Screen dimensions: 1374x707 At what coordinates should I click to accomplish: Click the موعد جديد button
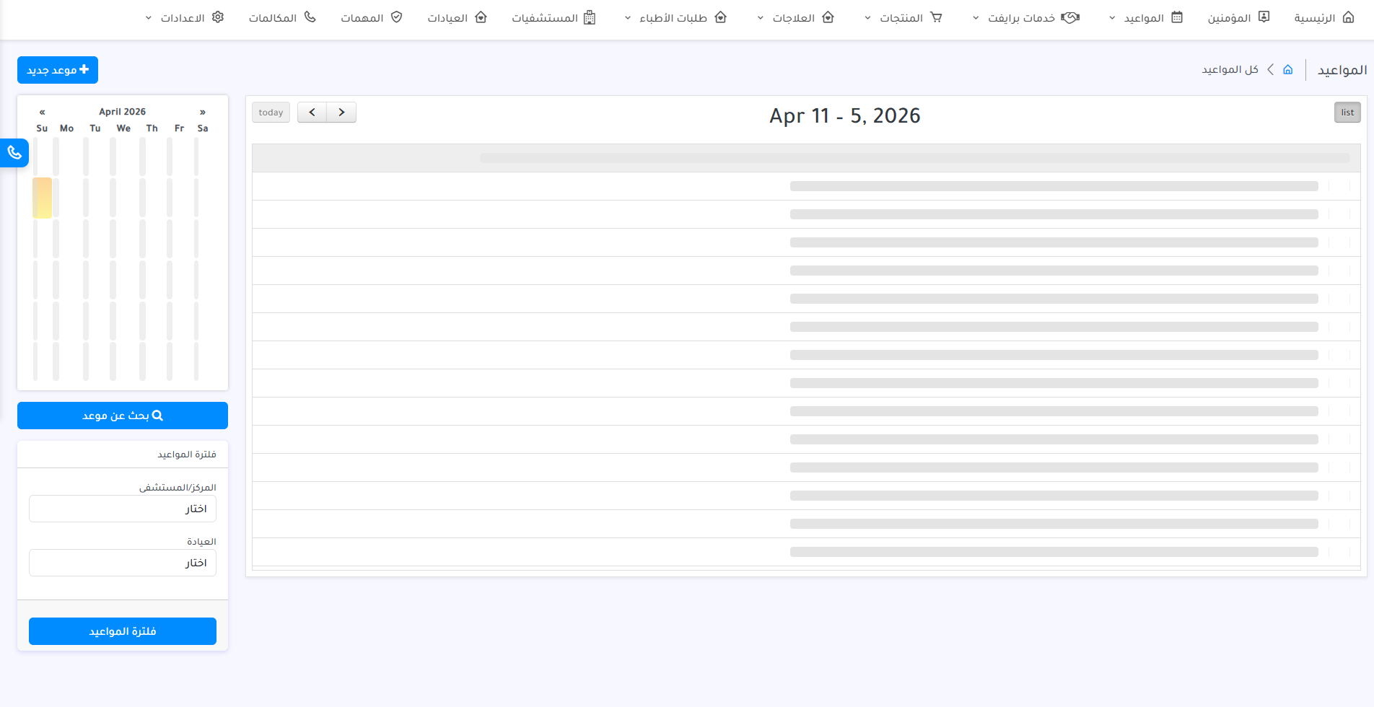click(x=58, y=70)
